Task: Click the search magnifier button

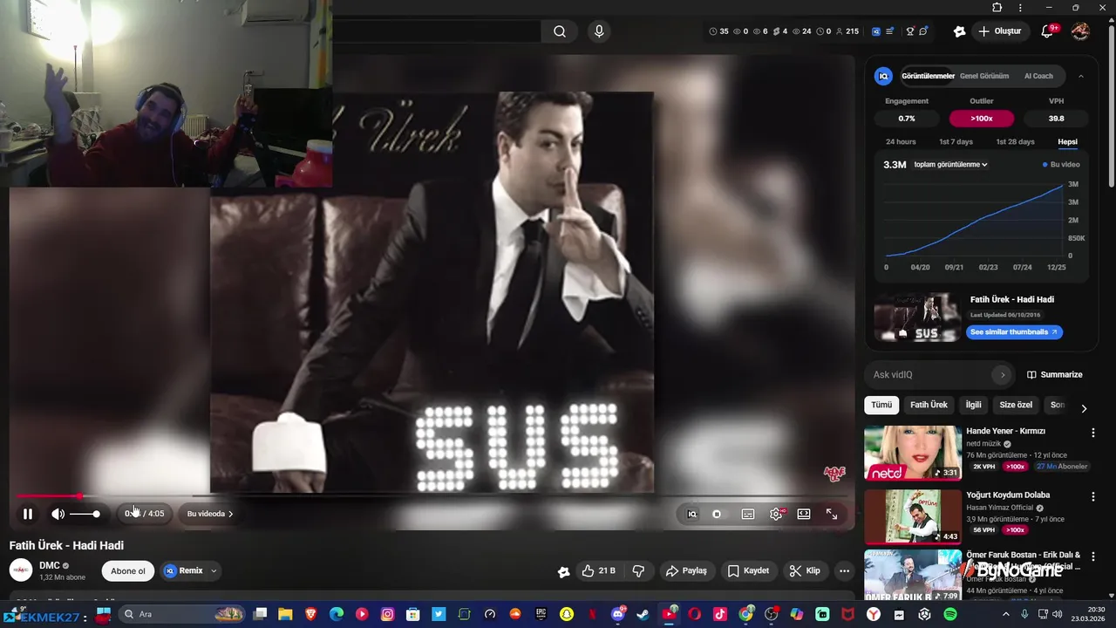Action: 559,31
